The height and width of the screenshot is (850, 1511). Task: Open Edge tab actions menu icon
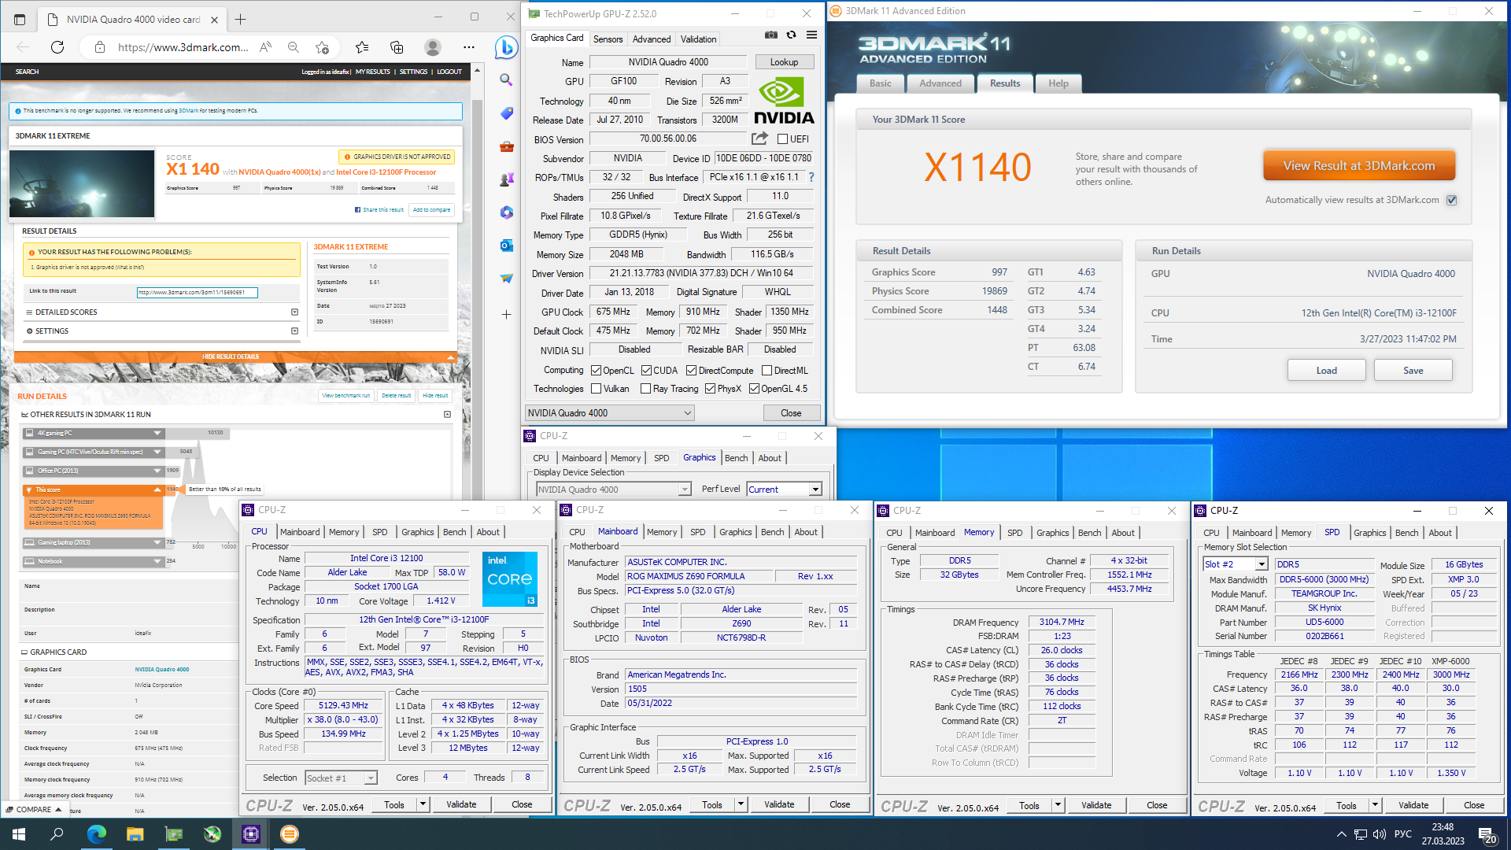pyautogui.click(x=20, y=19)
